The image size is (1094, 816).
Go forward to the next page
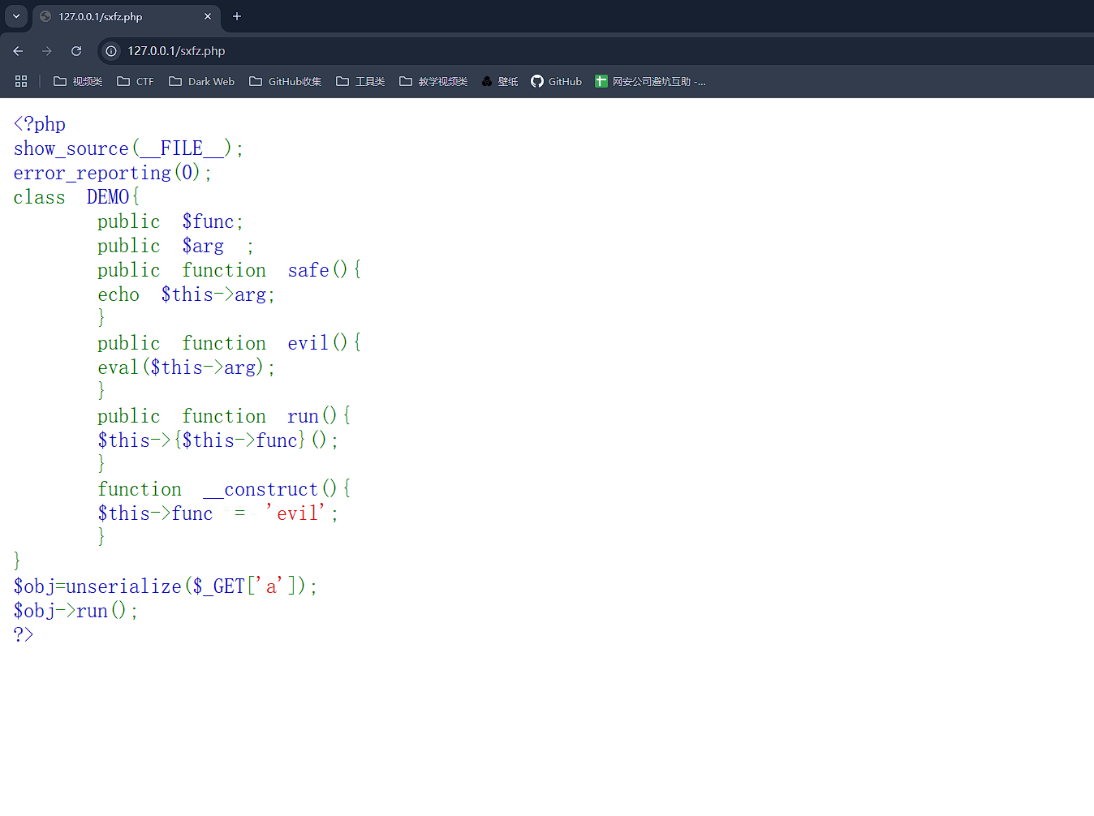point(47,51)
